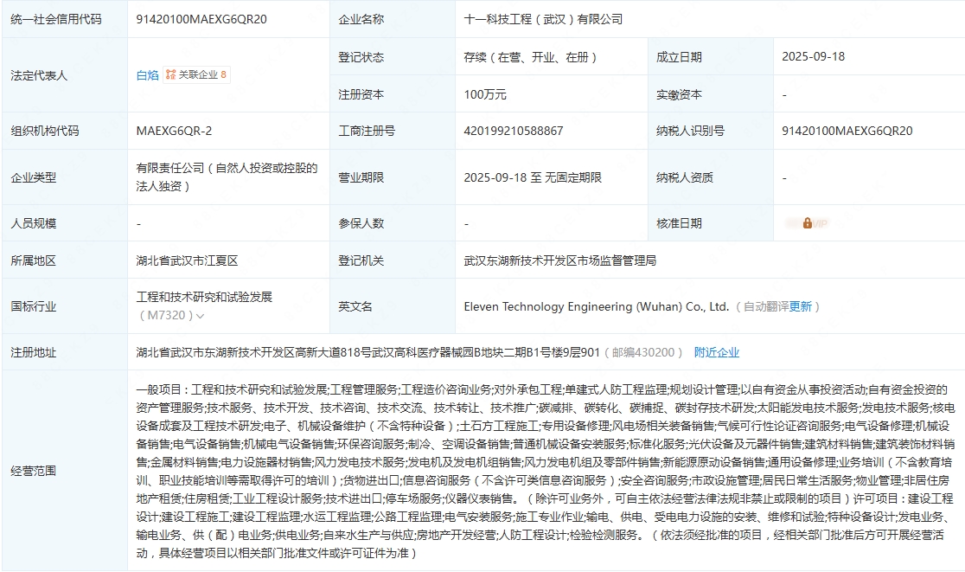Expand the M7320 industry code chevron
Image resolution: width=965 pixels, height=572 pixels.
[x=201, y=316]
